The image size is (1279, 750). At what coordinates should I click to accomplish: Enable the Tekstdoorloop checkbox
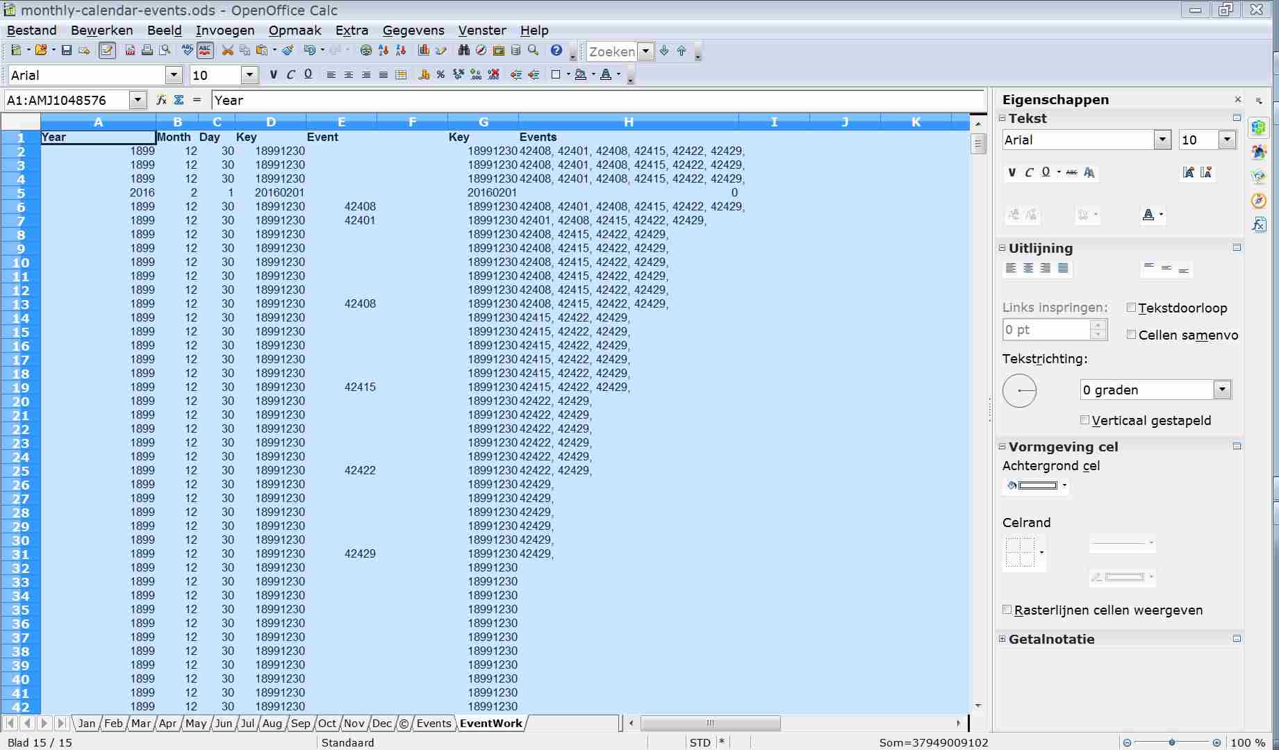pos(1131,308)
